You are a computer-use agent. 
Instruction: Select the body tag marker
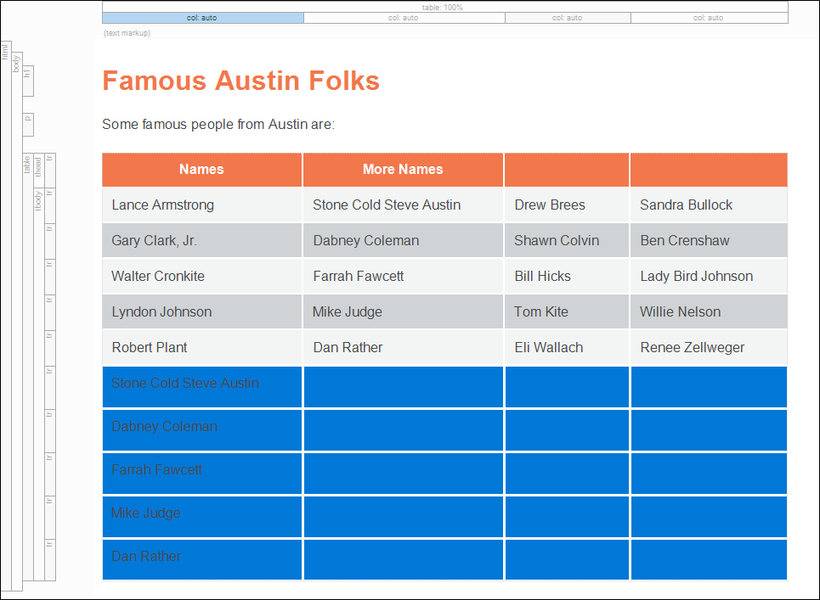(17, 321)
